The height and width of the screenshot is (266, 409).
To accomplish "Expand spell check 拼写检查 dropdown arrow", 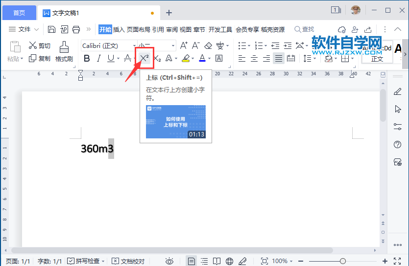I will pos(103,261).
